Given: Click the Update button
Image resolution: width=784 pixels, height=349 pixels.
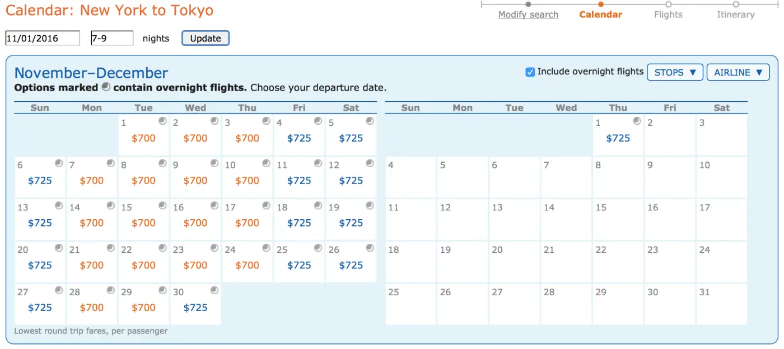Looking at the screenshot, I should coord(205,37).
